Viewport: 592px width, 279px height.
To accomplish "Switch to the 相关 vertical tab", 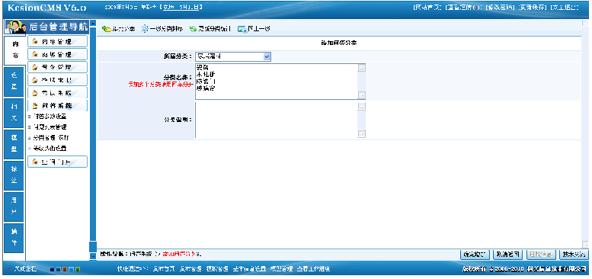I will point(14,113).
